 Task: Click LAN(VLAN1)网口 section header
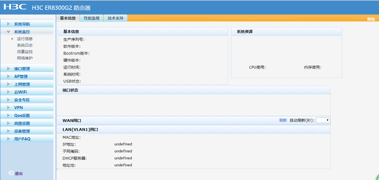tap(194, 129)
